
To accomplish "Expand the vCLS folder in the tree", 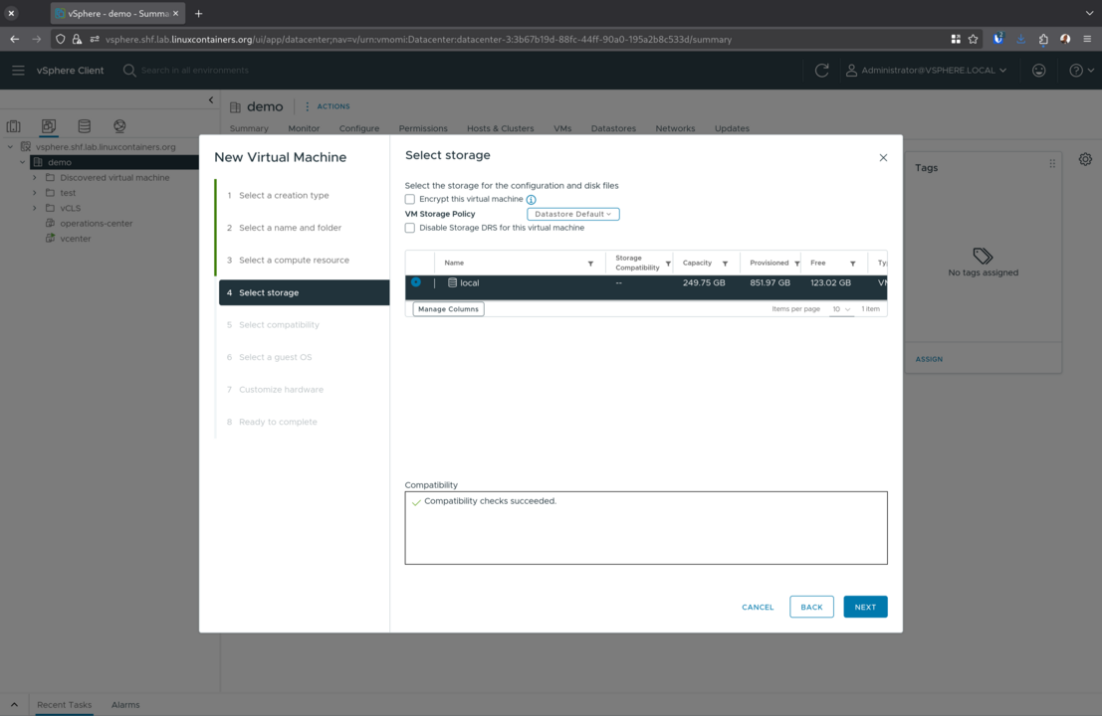I will point(35,208).
